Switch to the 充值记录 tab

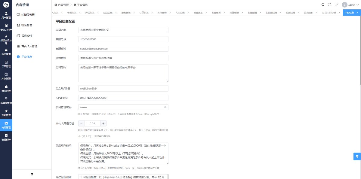tap(234, 13)
